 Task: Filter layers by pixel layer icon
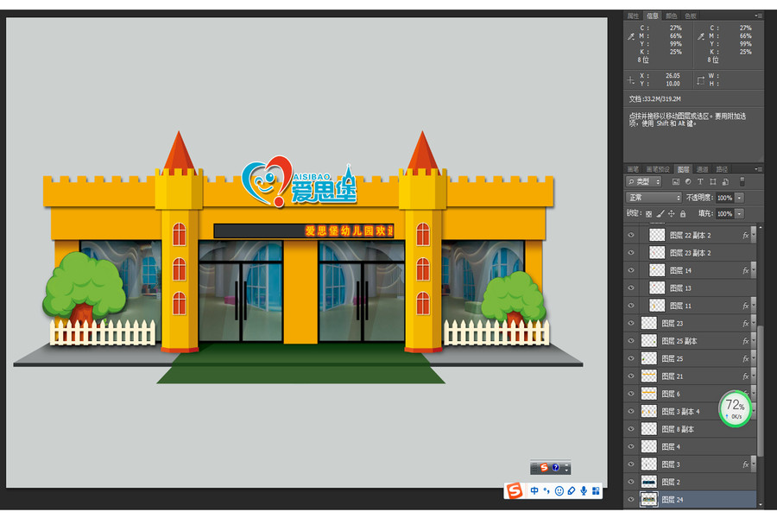675,182
